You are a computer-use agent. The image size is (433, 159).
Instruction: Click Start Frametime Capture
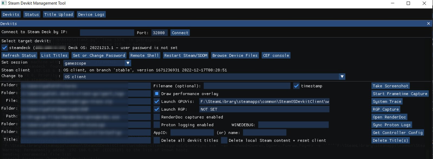click(400, 94)
